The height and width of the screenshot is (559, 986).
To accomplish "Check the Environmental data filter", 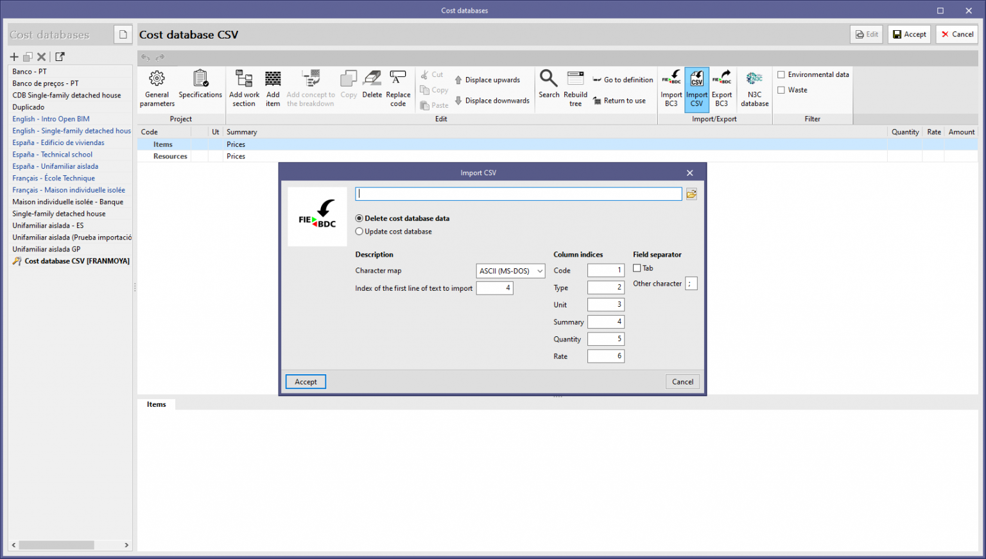I will [x=780, y=74].
